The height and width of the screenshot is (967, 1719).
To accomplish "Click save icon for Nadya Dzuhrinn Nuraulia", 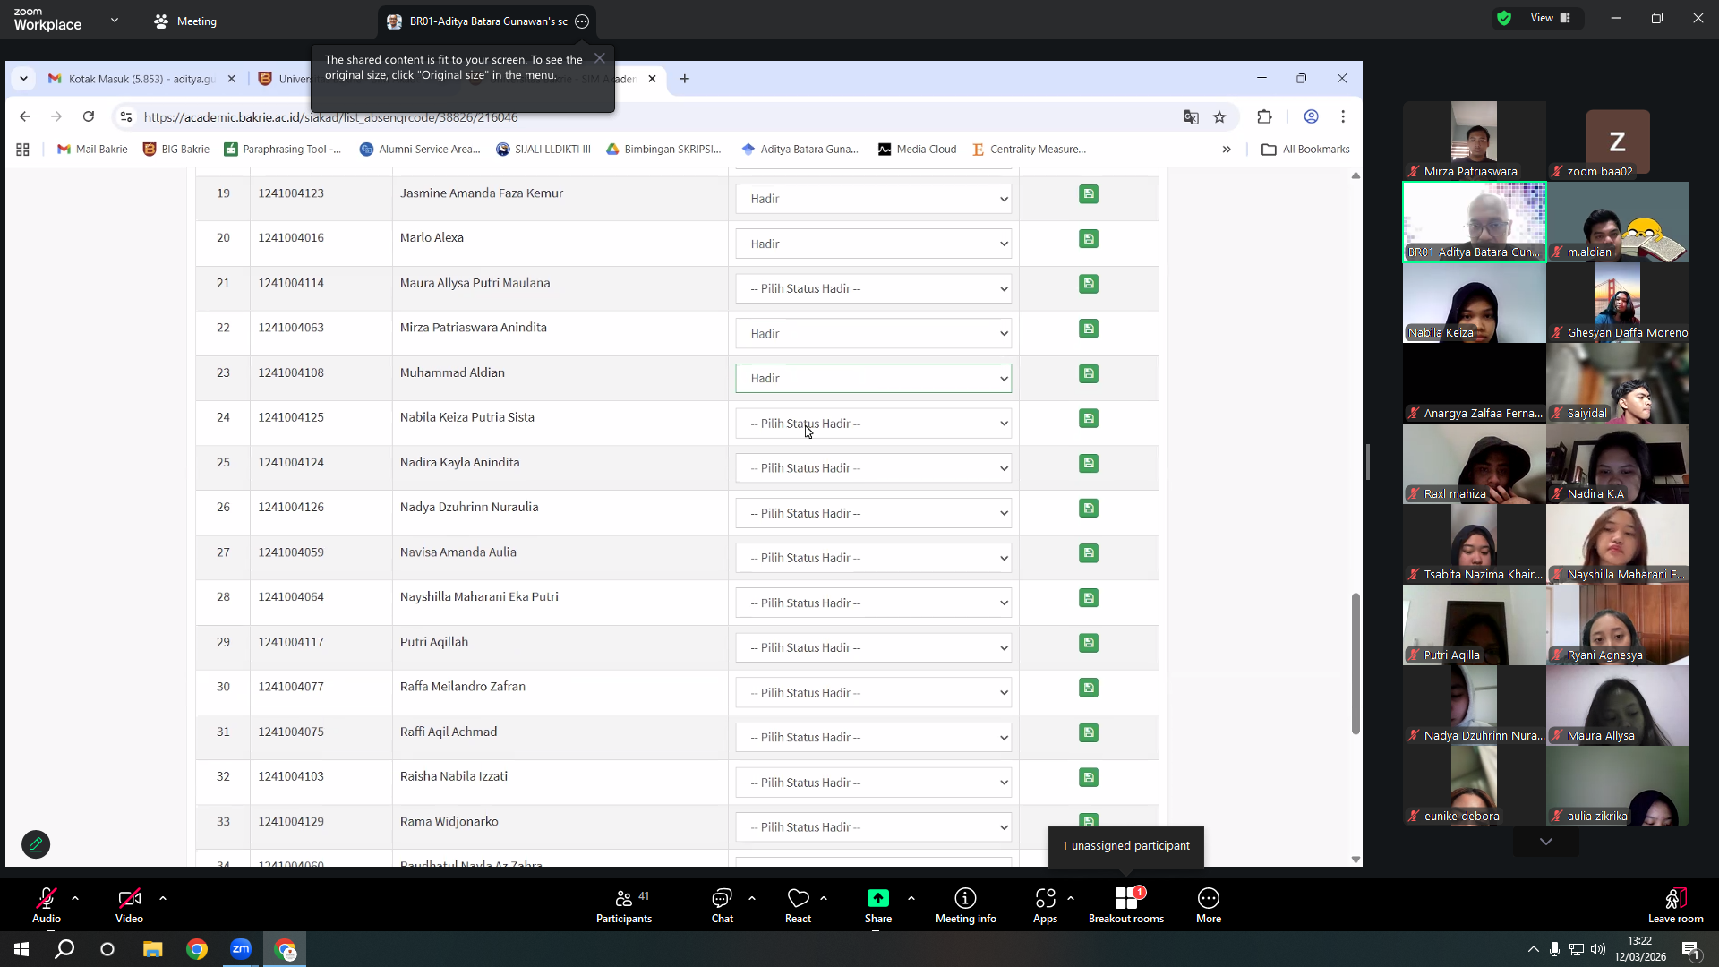I will point(1089,509).
